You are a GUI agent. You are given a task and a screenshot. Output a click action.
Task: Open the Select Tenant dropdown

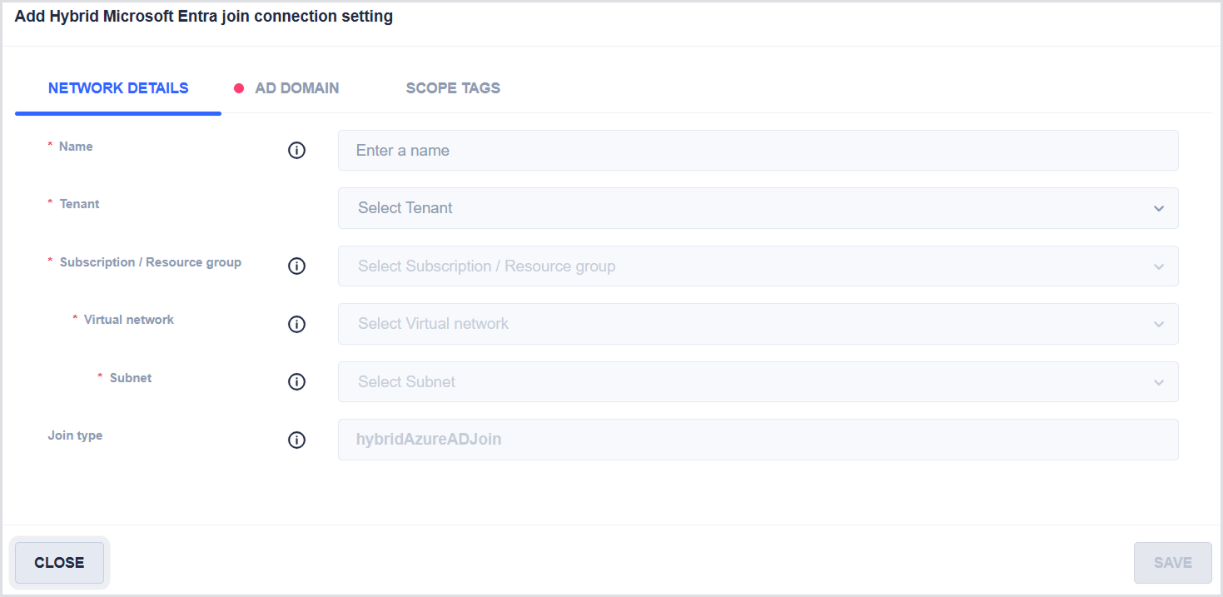tap(758, 208)
